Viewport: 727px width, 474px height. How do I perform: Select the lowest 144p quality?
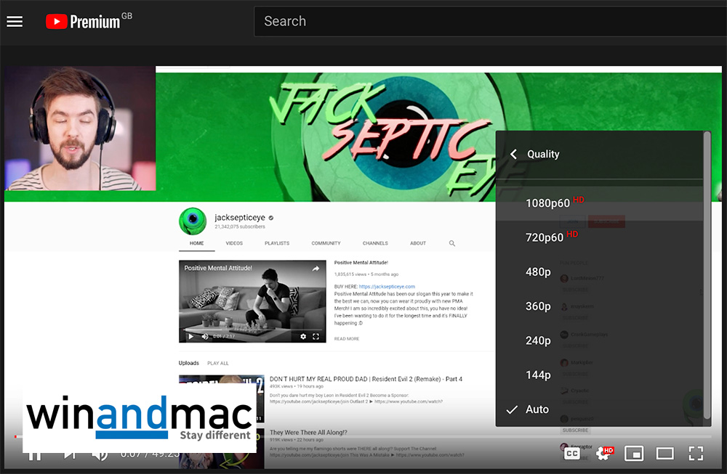click(x=538, y=375)
